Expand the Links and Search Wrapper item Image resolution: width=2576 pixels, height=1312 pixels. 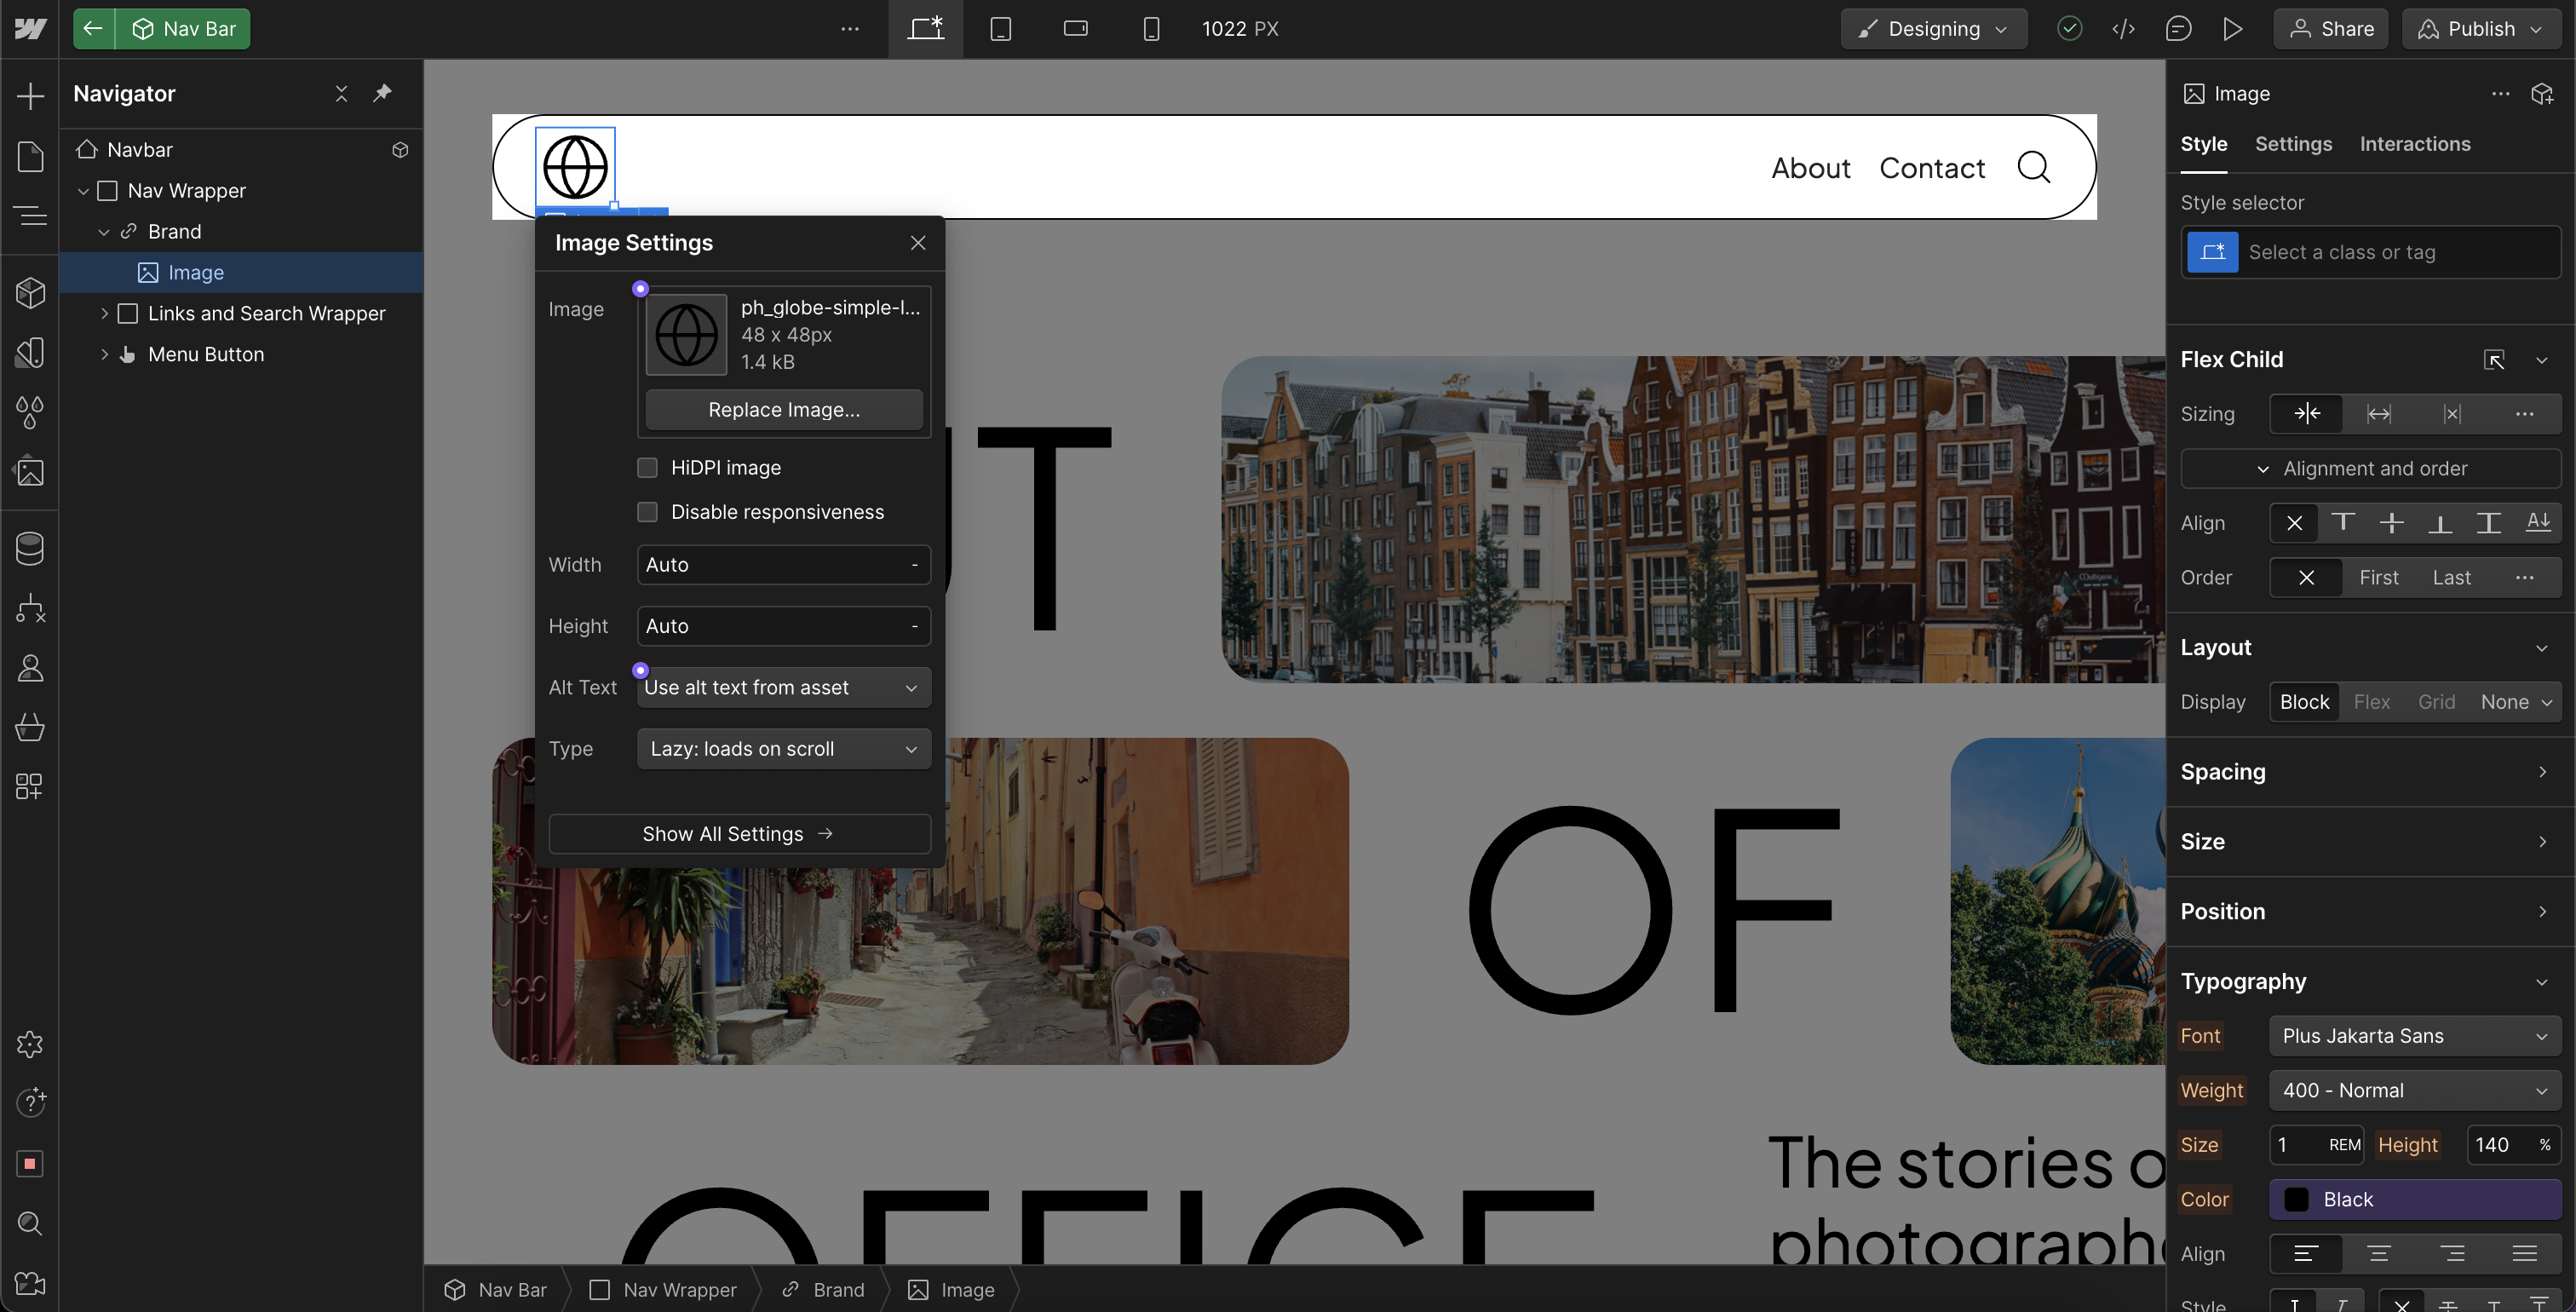[x=104, y=313]
